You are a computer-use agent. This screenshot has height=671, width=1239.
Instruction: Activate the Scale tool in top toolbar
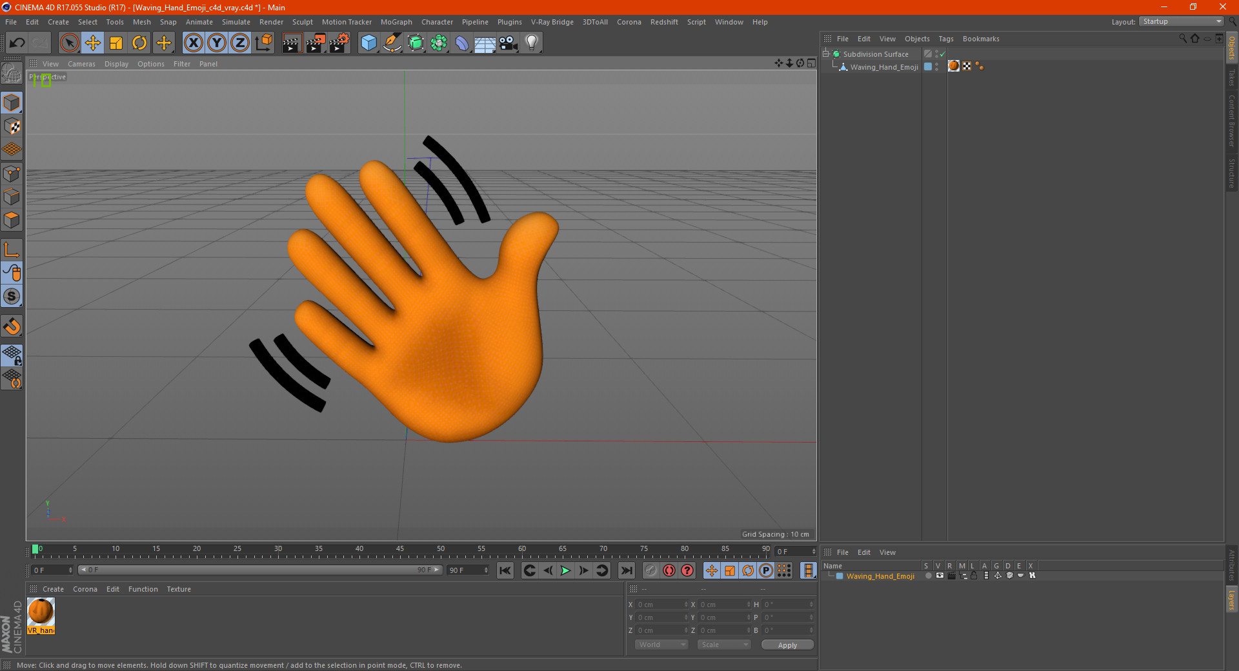116,43
